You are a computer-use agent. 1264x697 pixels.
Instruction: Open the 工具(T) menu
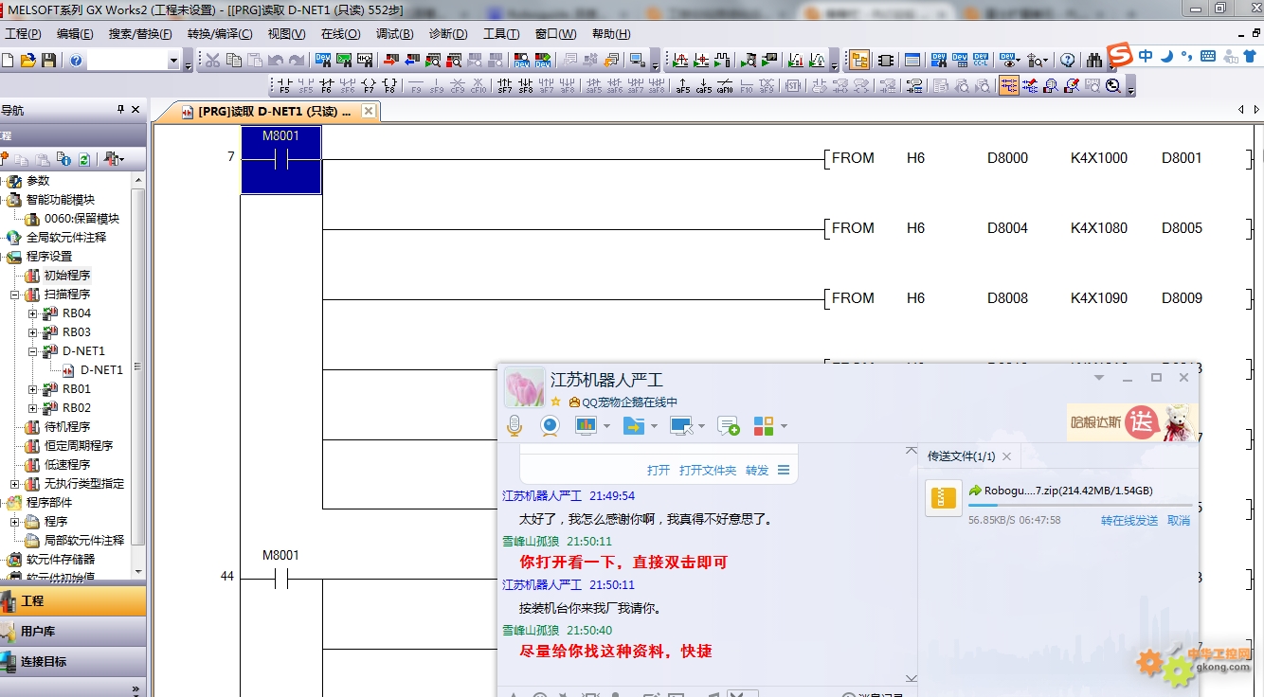point(501,34)
